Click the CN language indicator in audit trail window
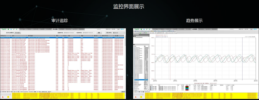This screenshot has height=100, width=259. 123,29
